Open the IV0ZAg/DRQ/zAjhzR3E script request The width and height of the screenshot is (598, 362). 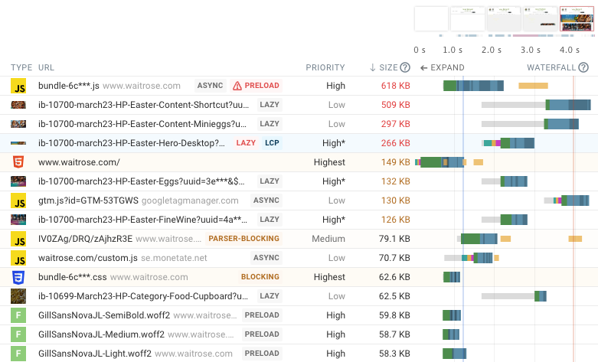85,239
